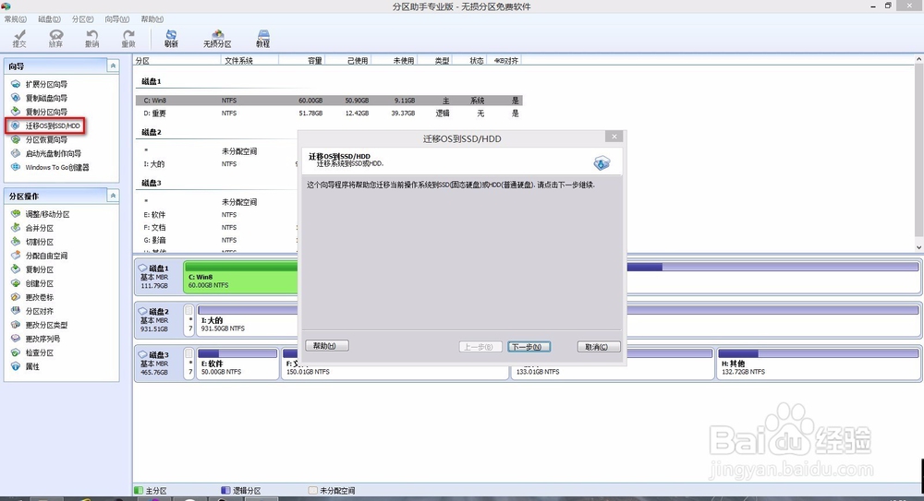Viewport: 924px width, 501px height.
Task: Click the 帮助 button in the dialog
Action: coord(327,346)
